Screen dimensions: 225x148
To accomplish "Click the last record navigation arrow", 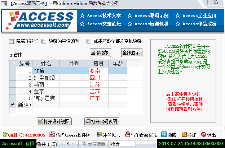I will [68, 143].
